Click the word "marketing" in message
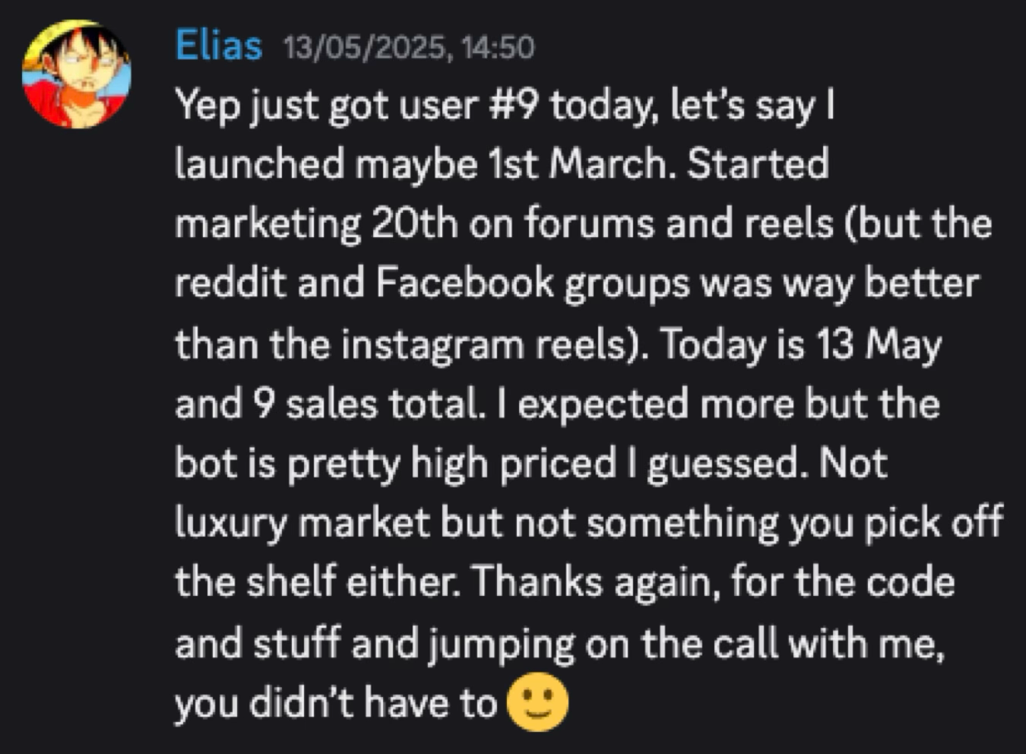The width and height of the screenshot is (1026, 754). (268, 223)
